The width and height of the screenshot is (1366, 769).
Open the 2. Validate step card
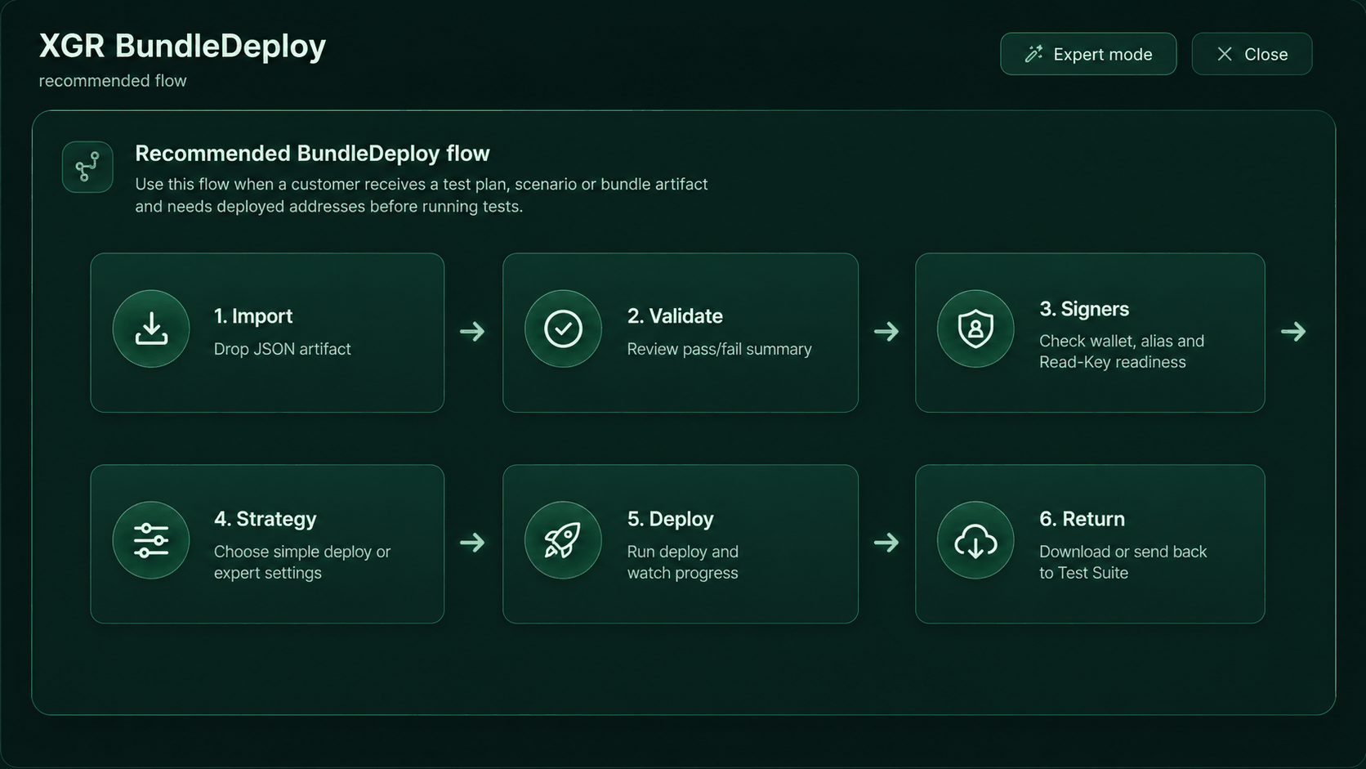click(681, 333)
